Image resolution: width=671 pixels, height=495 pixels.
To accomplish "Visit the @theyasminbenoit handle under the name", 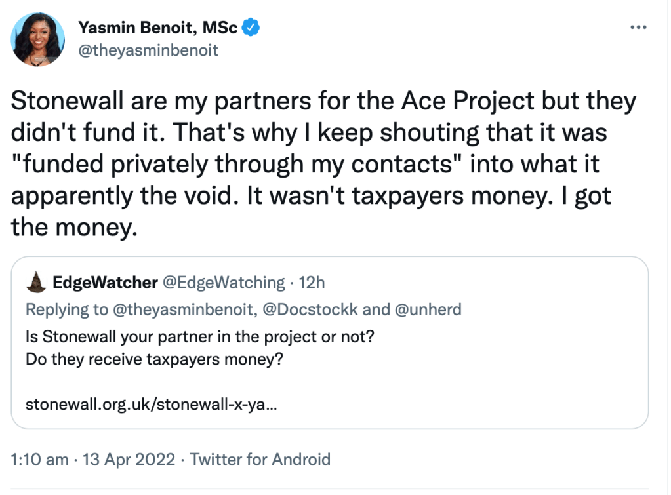I will (x=148, y=50).
